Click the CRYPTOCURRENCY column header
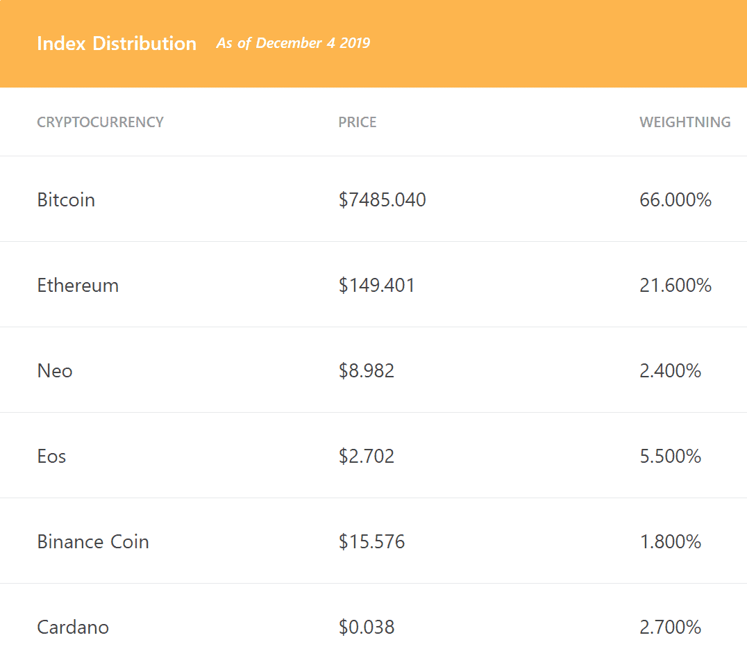The image size is (747, 665). pyautogui.click(x=100, y=122)
